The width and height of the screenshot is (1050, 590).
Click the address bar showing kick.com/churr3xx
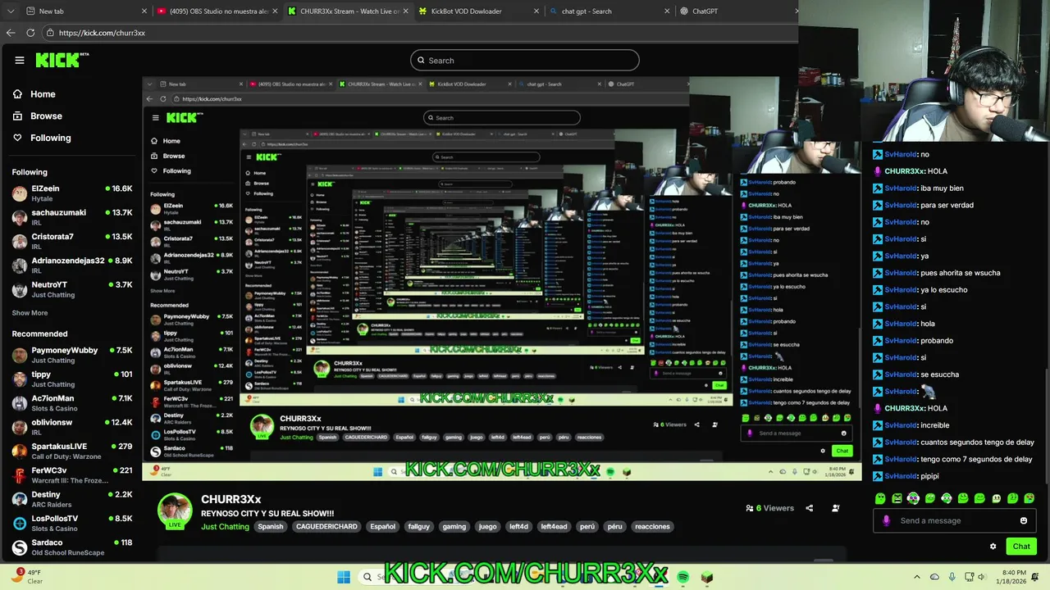(418, 33)
